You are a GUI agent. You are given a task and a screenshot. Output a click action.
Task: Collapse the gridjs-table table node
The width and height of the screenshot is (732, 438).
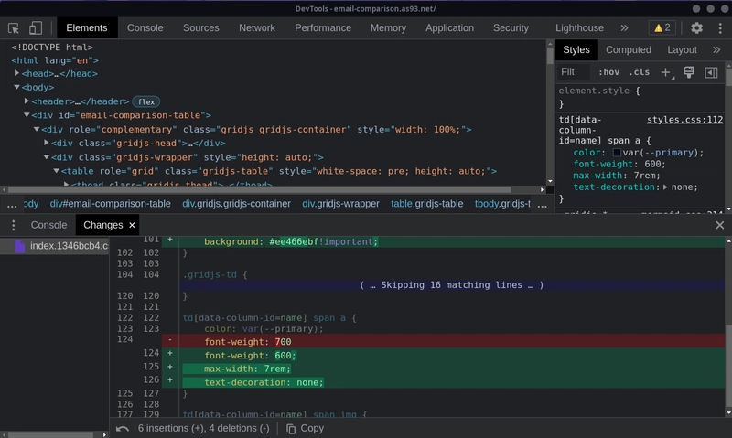pyautogui.click(x=56, y=171)
